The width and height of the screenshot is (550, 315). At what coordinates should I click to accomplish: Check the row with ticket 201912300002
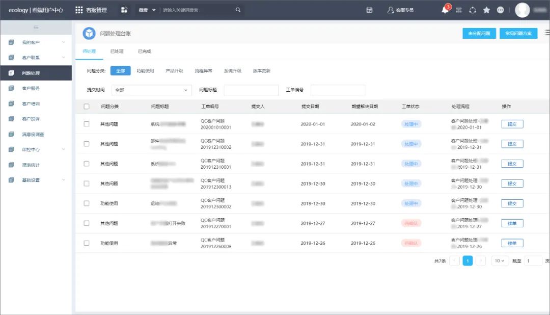(x=87, y=203)
